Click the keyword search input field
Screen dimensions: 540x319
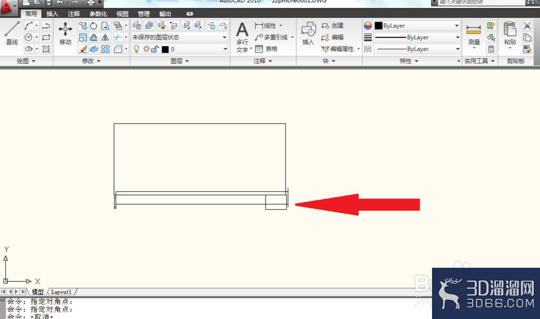(482, 2)
